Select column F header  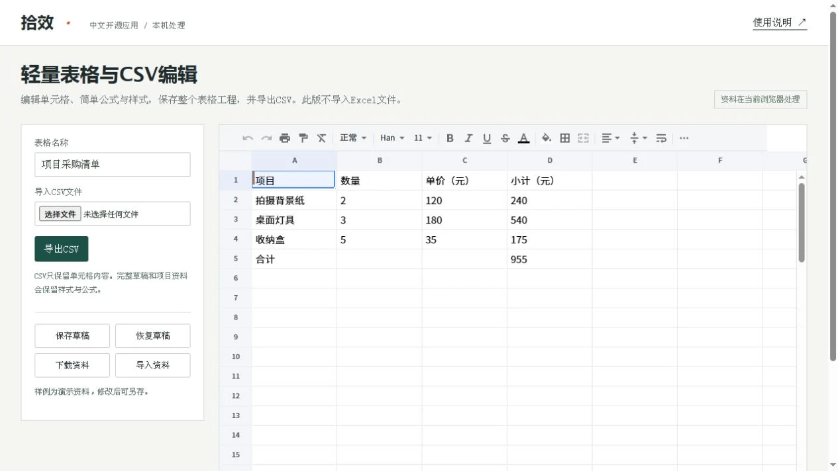click(719, 161)
